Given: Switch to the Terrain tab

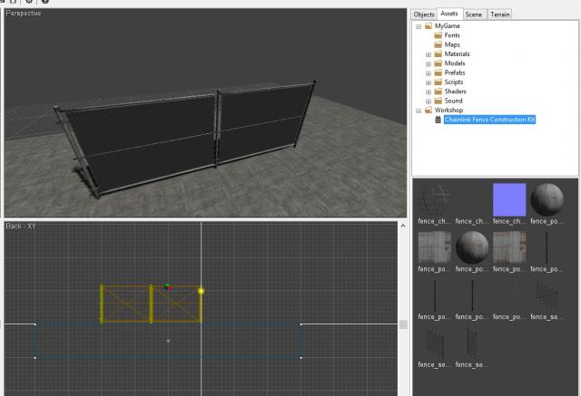Looking at the screenshot, I should click(500, 14).
